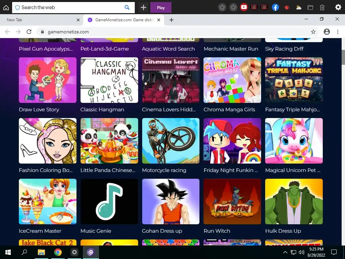Click the trash bin icon in top bar

point(322,7)
